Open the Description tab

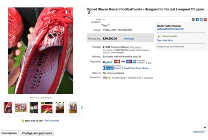pyautogui.click(x=9, y=133)
